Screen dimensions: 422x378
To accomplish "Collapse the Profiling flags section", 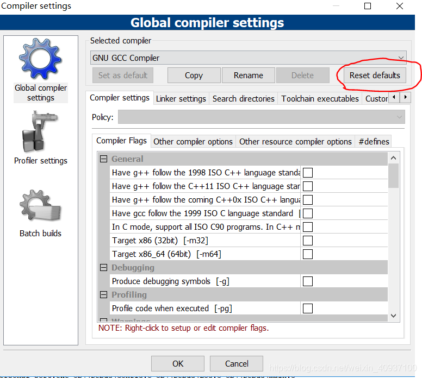I will point(104,295).
